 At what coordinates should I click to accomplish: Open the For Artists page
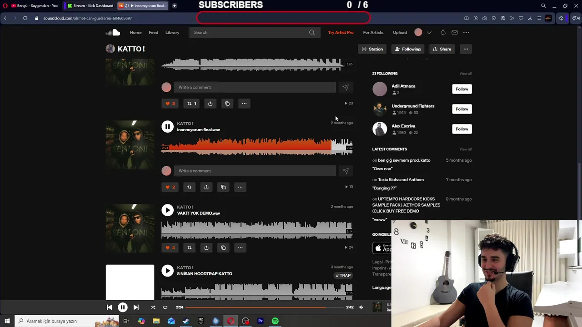click(x=373, y=32)
